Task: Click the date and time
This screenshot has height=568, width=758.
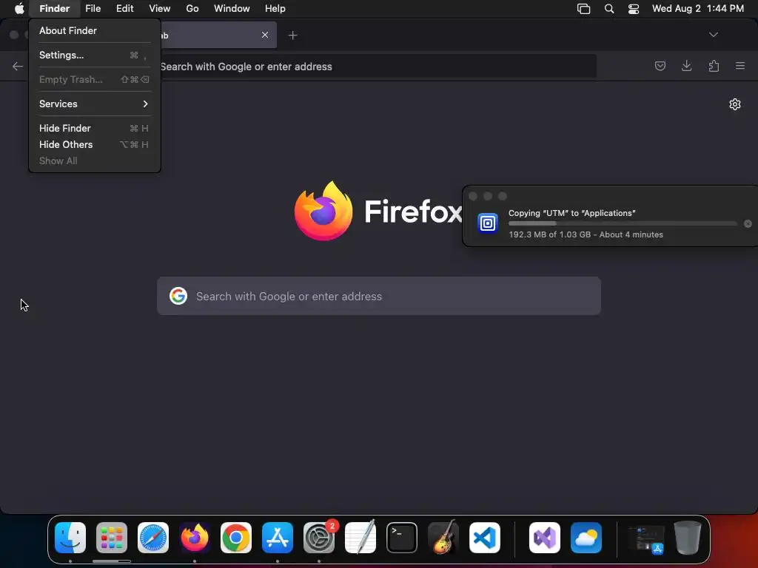Action: click(697, 9)
